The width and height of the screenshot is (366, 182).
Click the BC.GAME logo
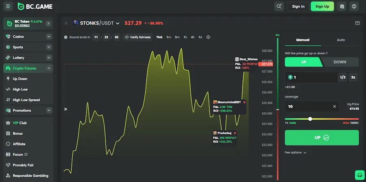35,6
